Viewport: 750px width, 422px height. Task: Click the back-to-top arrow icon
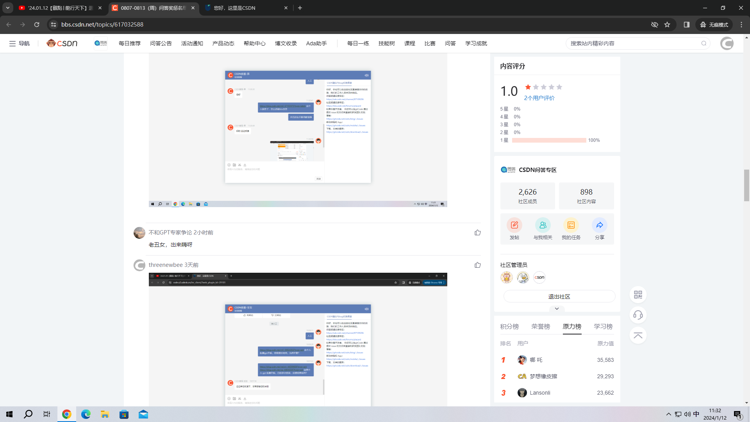point(638,335)
